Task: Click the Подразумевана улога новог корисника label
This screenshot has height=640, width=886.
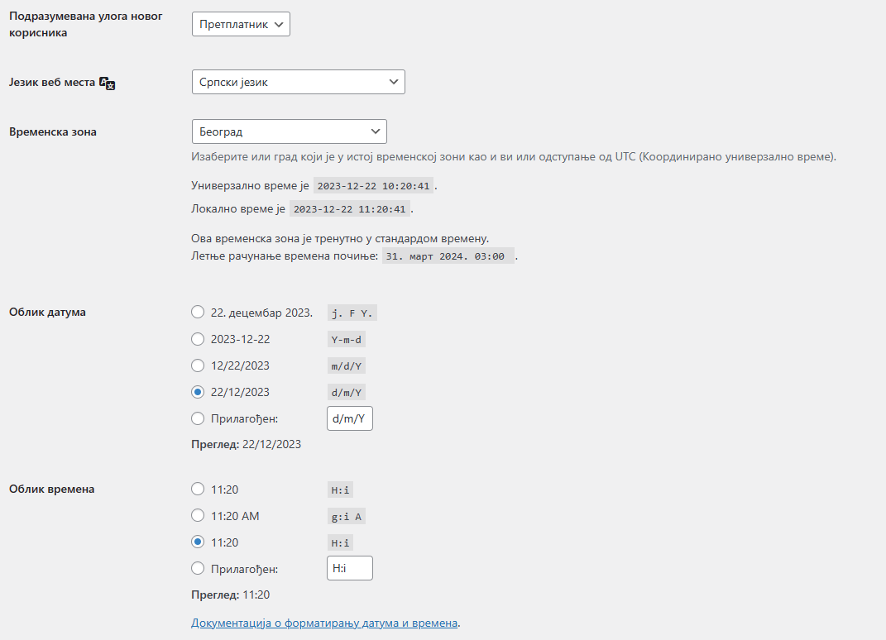Action: click(86, 24)
